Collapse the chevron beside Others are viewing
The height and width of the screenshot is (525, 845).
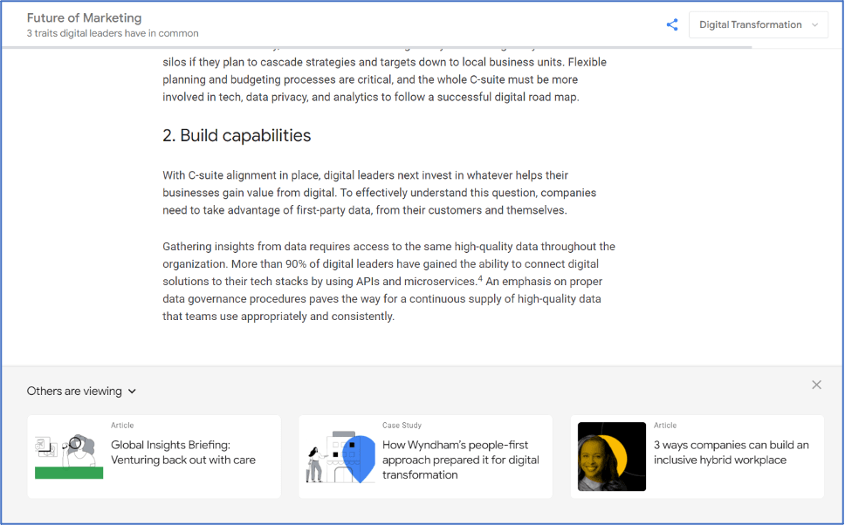133,392
